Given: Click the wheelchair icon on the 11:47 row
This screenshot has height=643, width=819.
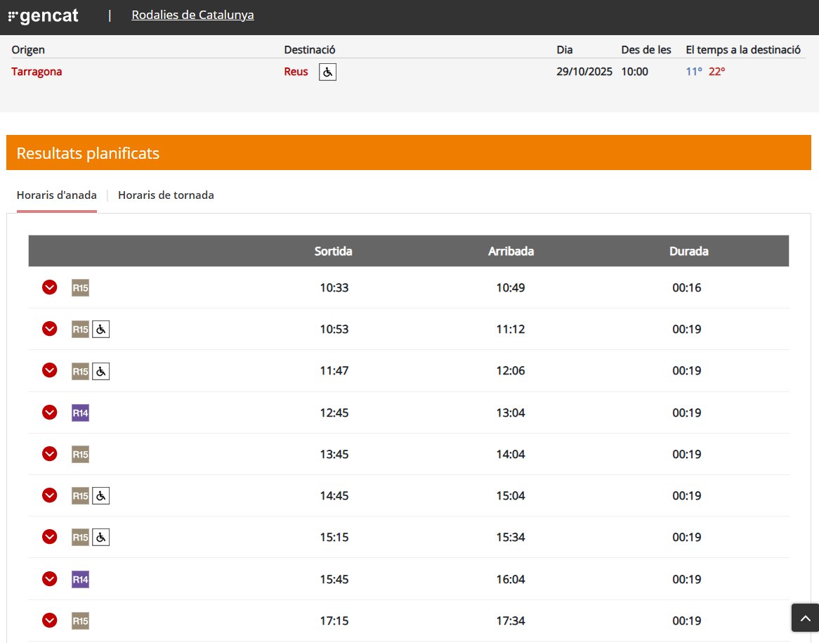Looking at the screenshot, I should [101, 371].
